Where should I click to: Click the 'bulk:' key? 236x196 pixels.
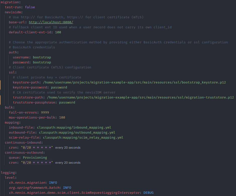[x=10, y=108]
